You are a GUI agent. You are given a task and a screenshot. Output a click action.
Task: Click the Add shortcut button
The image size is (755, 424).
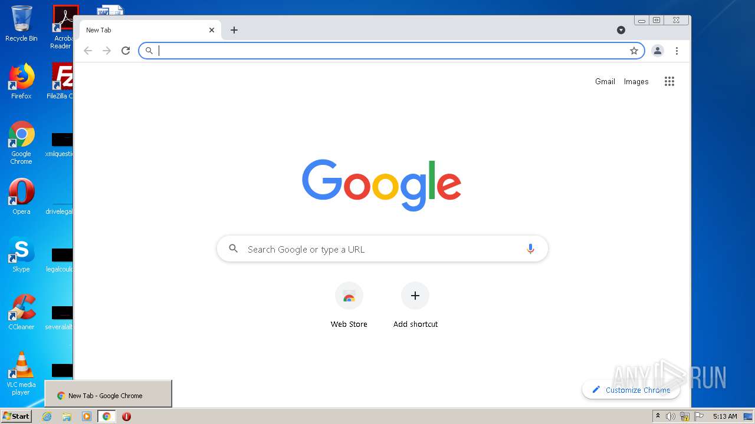[415, 305]
